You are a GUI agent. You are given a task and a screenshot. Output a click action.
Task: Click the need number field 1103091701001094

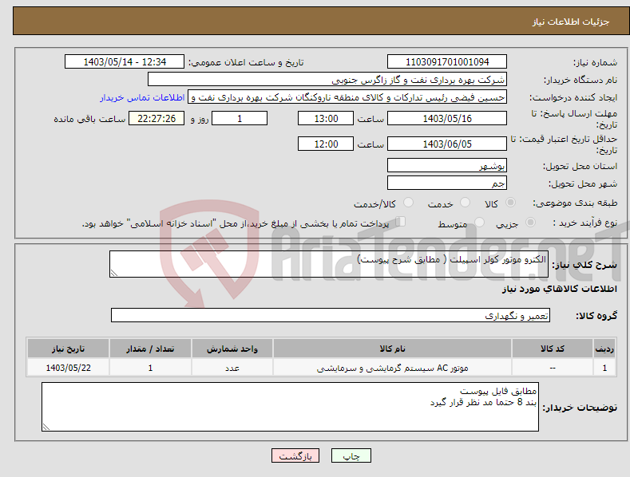[447, 62]
